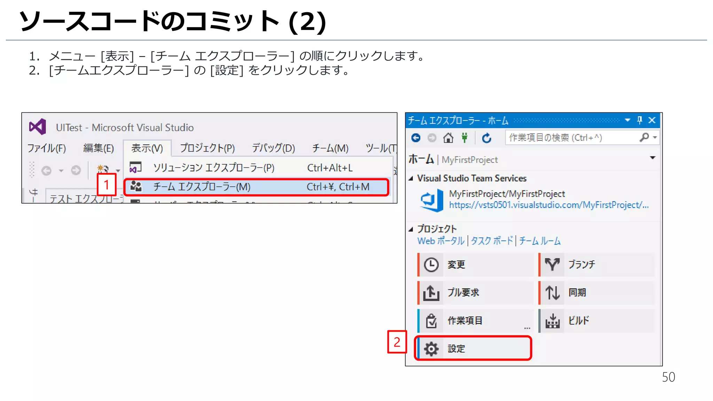Open the Web ポータル link
713x401 pixels.
tap(441, 241)
